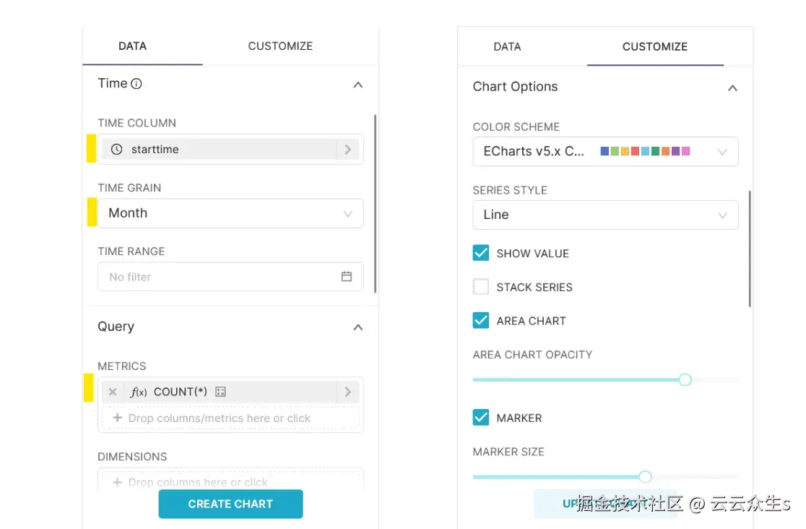Click the Create Chart button
This screenshot has width=806, height=529.
point(230,504)
